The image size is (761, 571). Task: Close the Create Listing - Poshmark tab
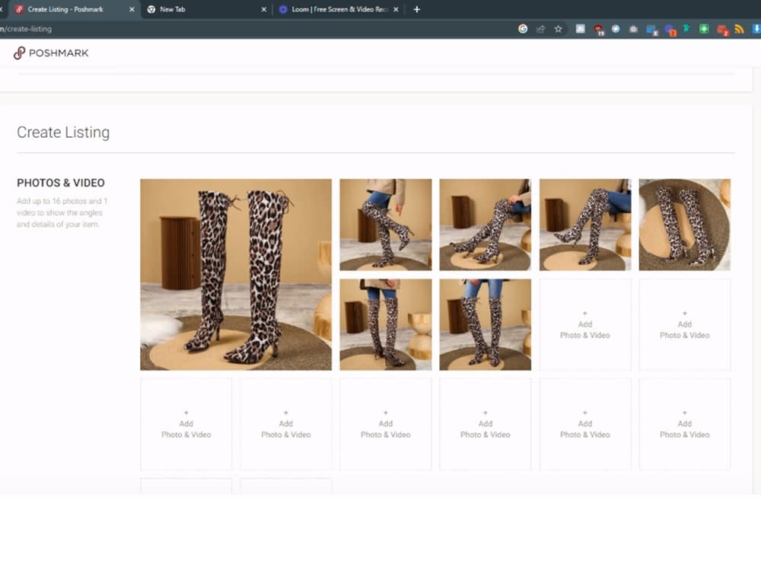(x=132, y=9)
